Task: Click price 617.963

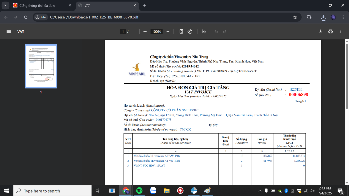Action: [268, 161]
